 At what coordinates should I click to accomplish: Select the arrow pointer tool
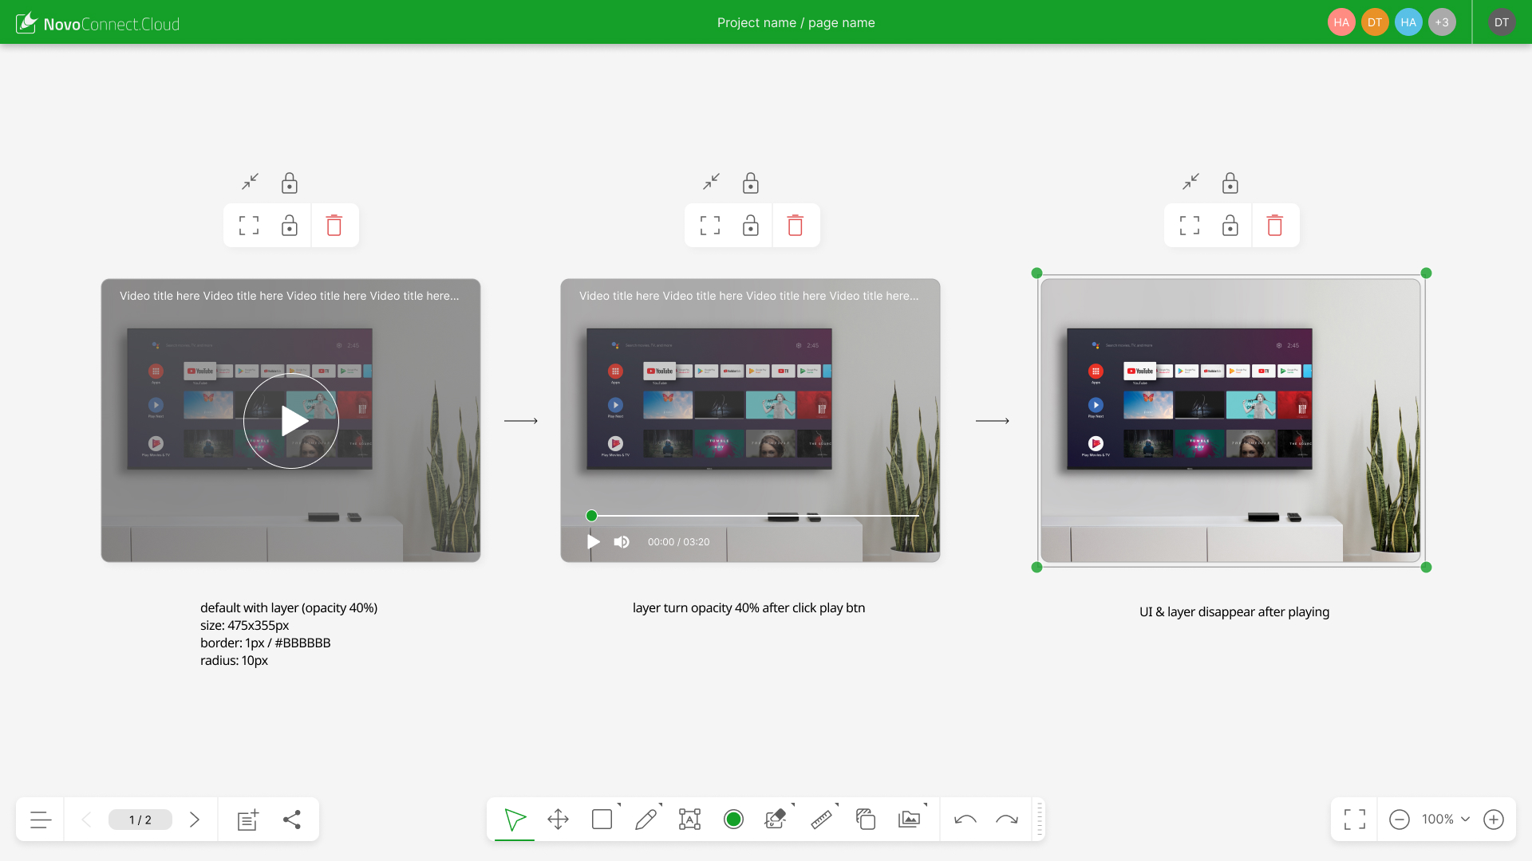[515, 820]
